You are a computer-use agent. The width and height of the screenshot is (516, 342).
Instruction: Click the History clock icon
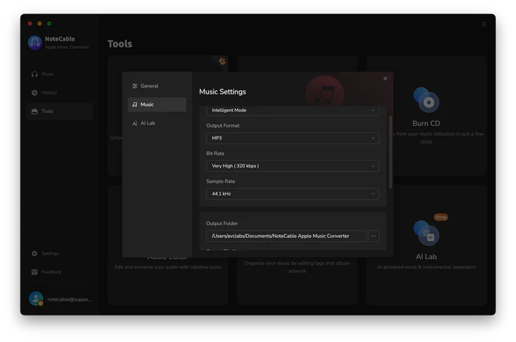(35, 93)
